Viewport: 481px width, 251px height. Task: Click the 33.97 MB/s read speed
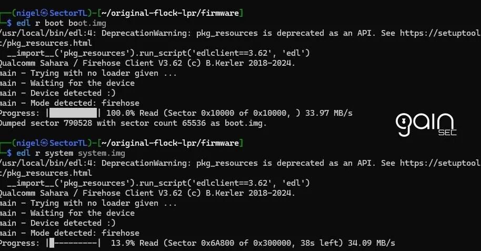click(x=329, y=113)
